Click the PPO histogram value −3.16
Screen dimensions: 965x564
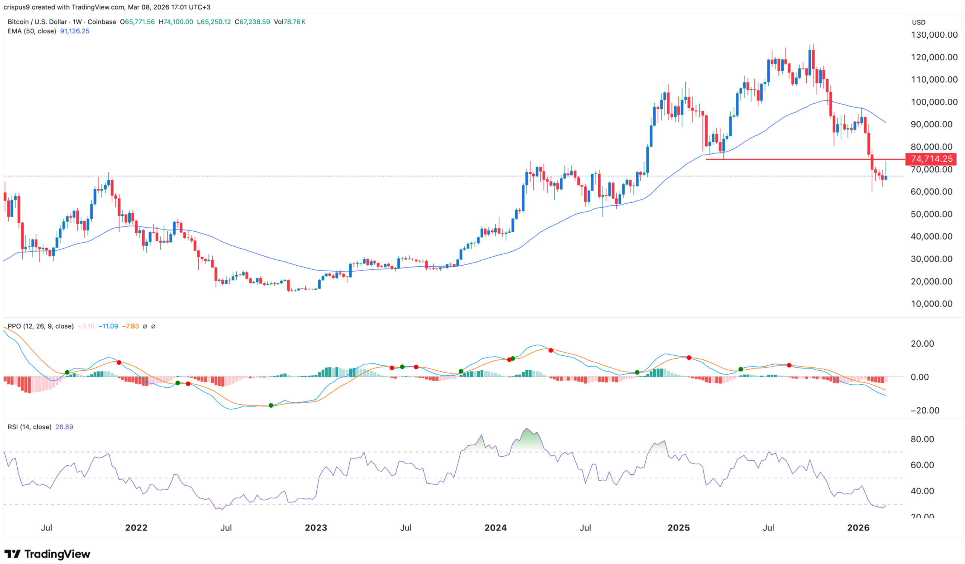(x=86, y=326)
